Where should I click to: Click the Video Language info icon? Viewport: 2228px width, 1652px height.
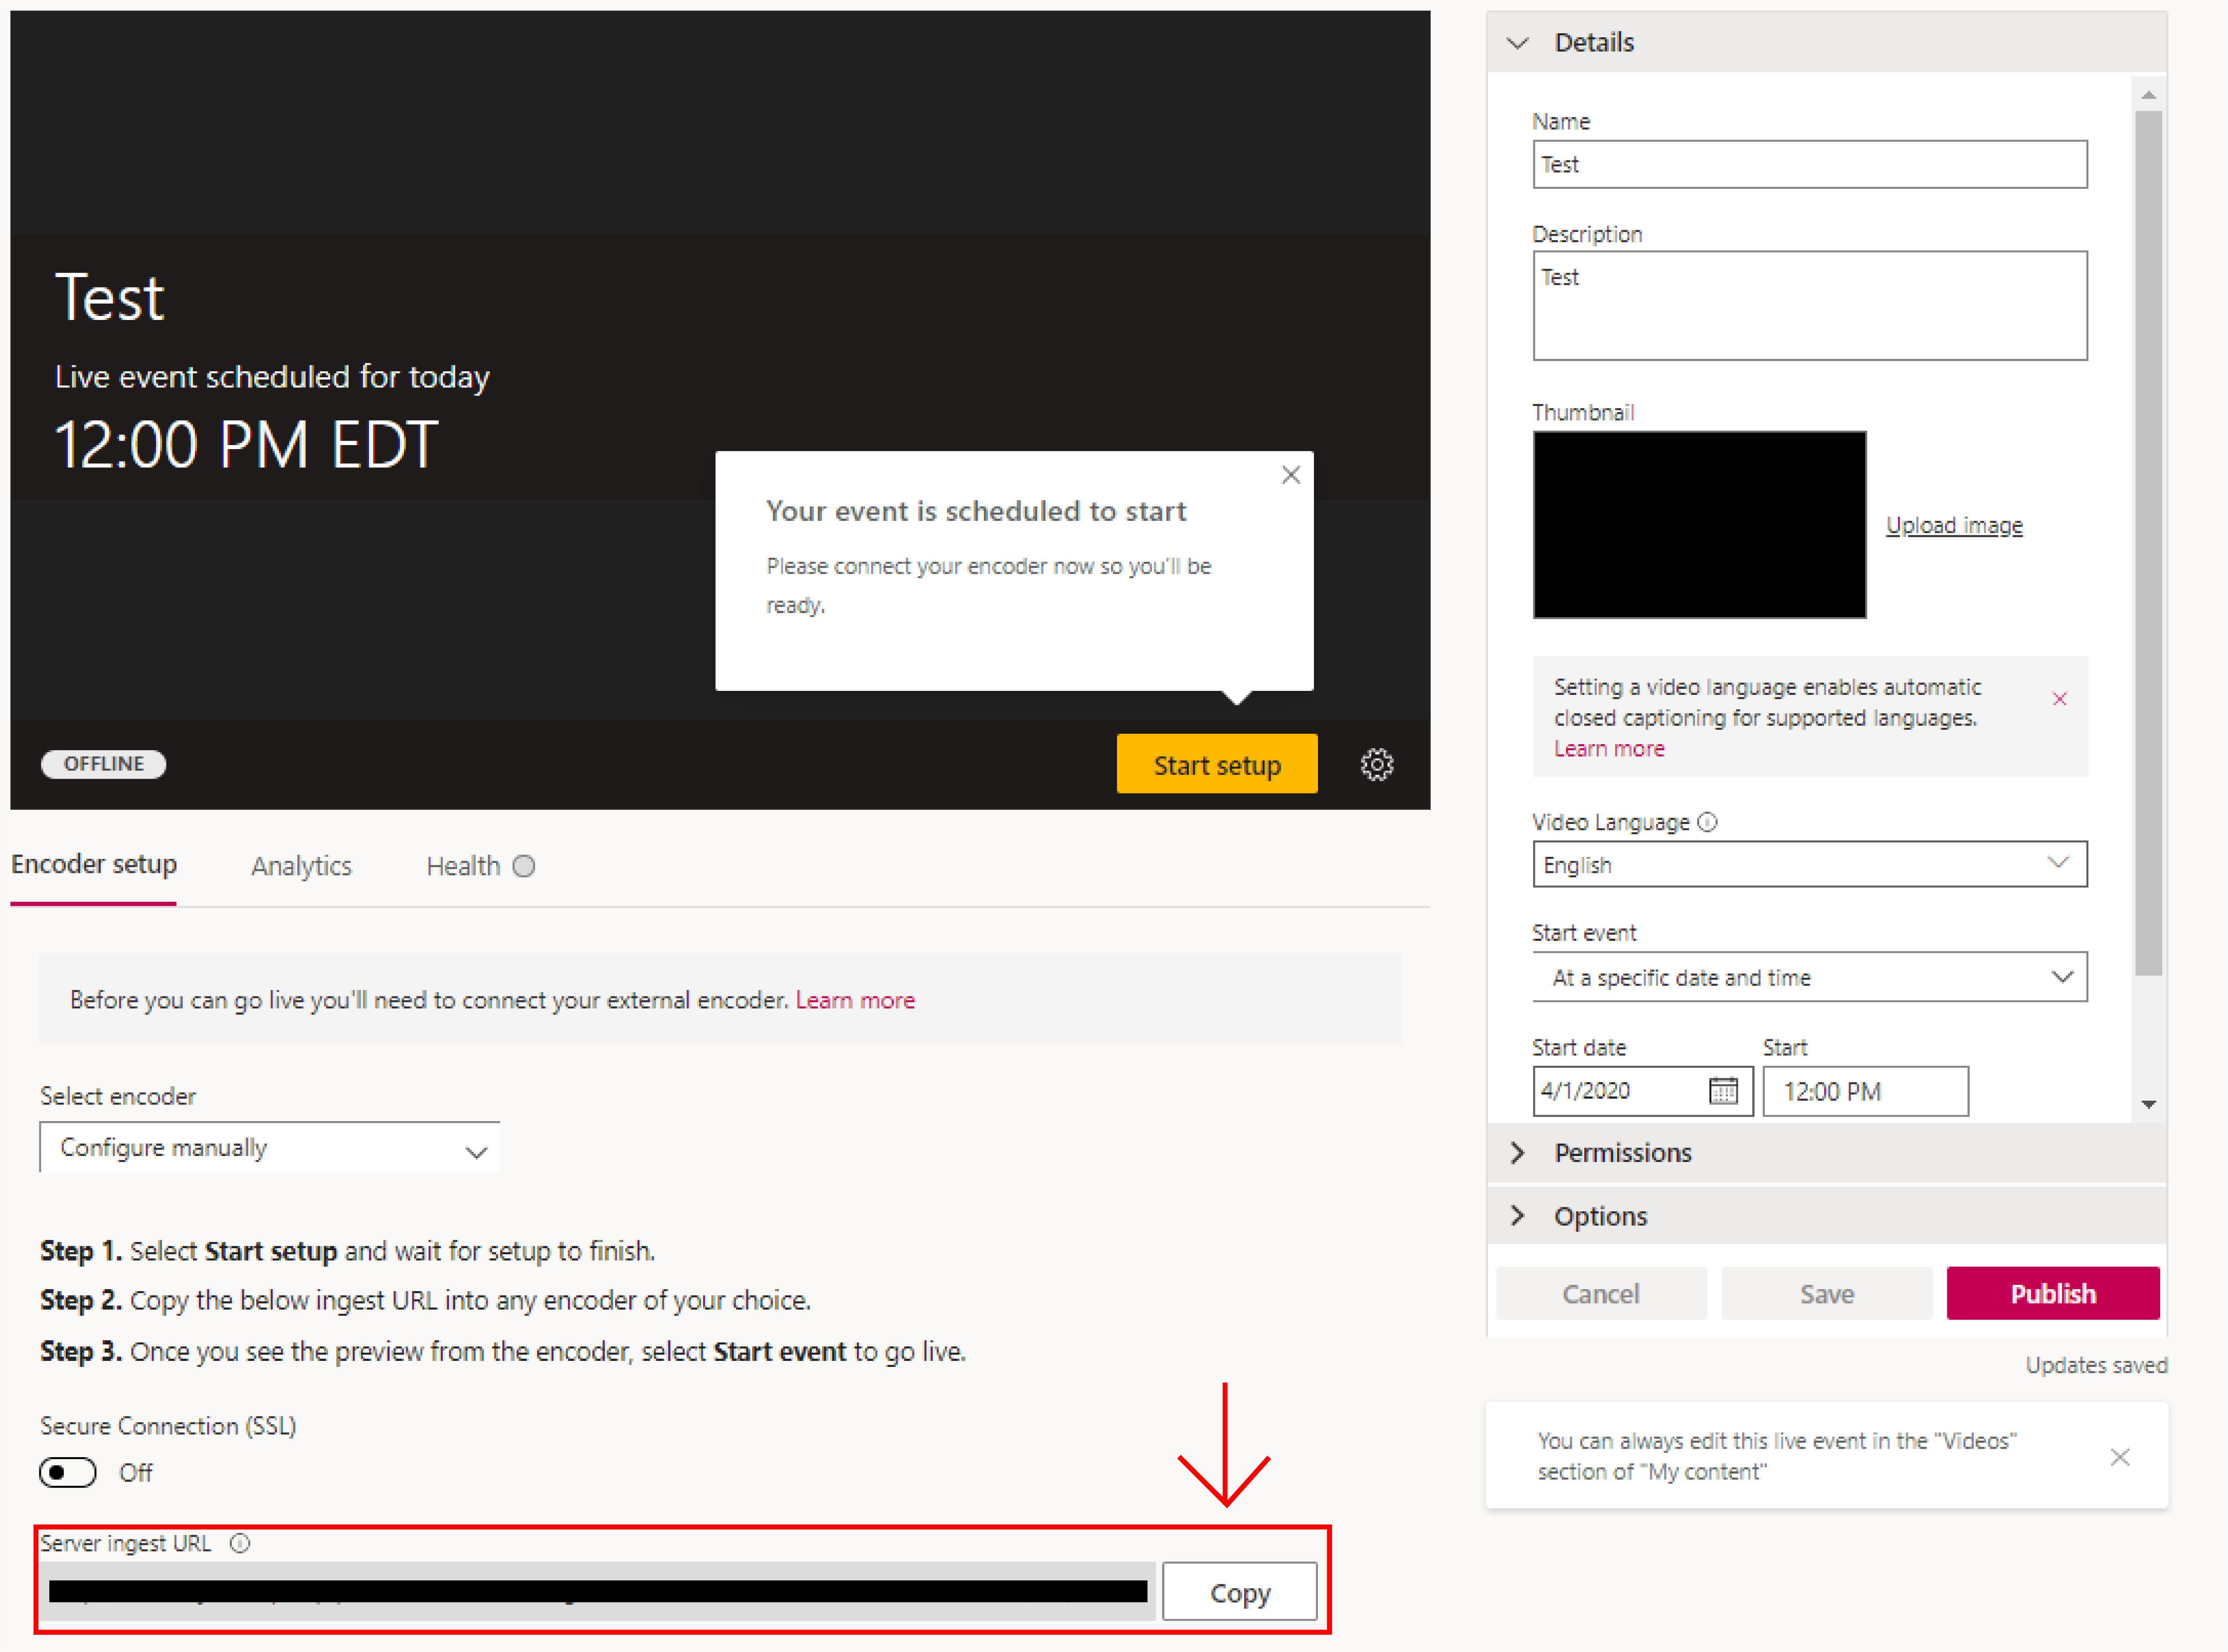[x=1707, y=822]
